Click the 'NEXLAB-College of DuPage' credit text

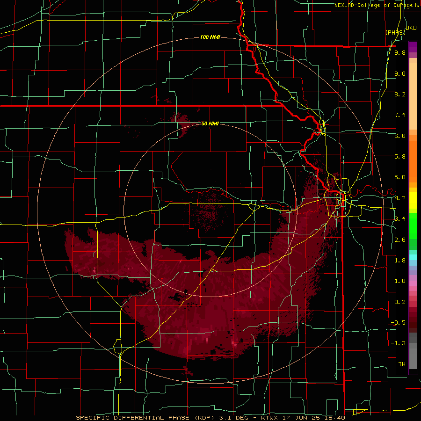[x=374, y=5]
